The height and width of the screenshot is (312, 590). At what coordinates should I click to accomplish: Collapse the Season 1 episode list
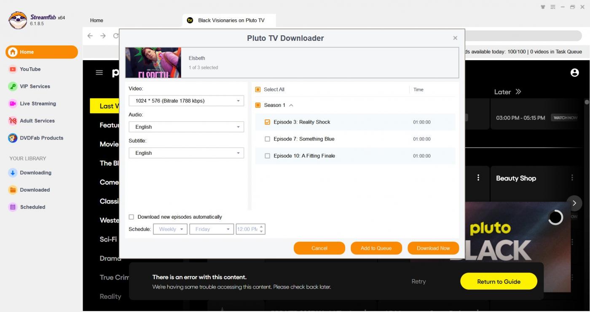(291, 106)
